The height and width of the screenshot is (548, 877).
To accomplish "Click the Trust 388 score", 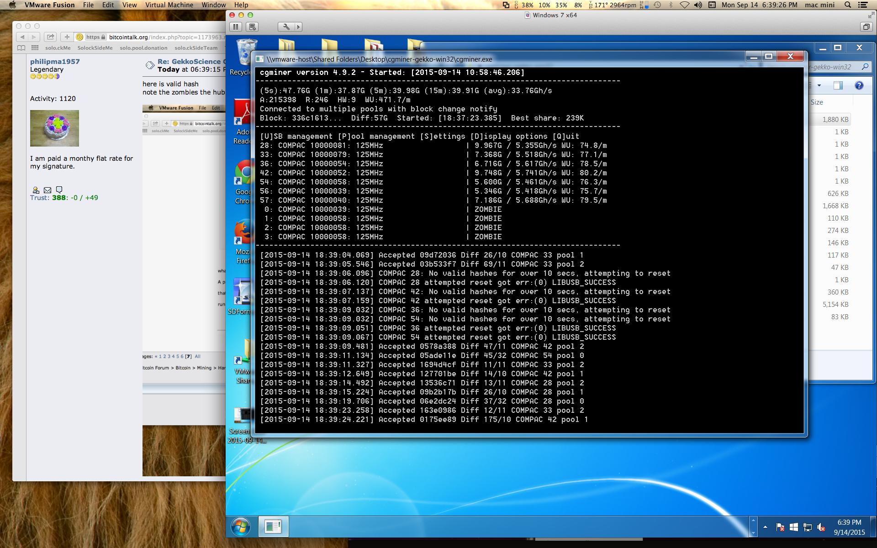I will click(x=59, y=198).
